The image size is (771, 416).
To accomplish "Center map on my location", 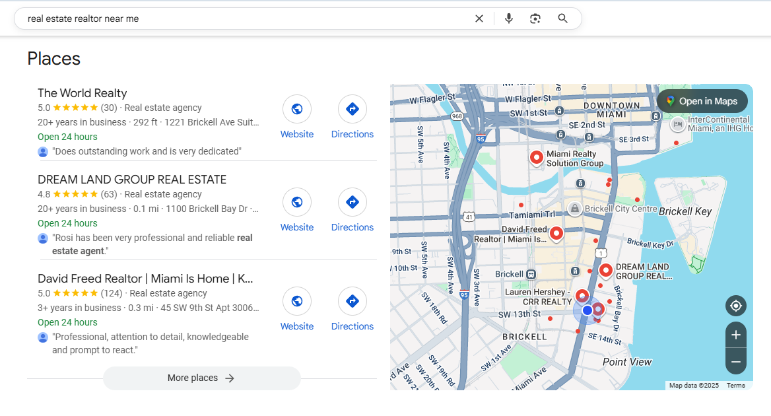I will click(735, 306).
